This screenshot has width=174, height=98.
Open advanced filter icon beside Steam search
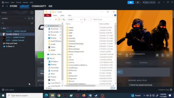pos(32,23)
